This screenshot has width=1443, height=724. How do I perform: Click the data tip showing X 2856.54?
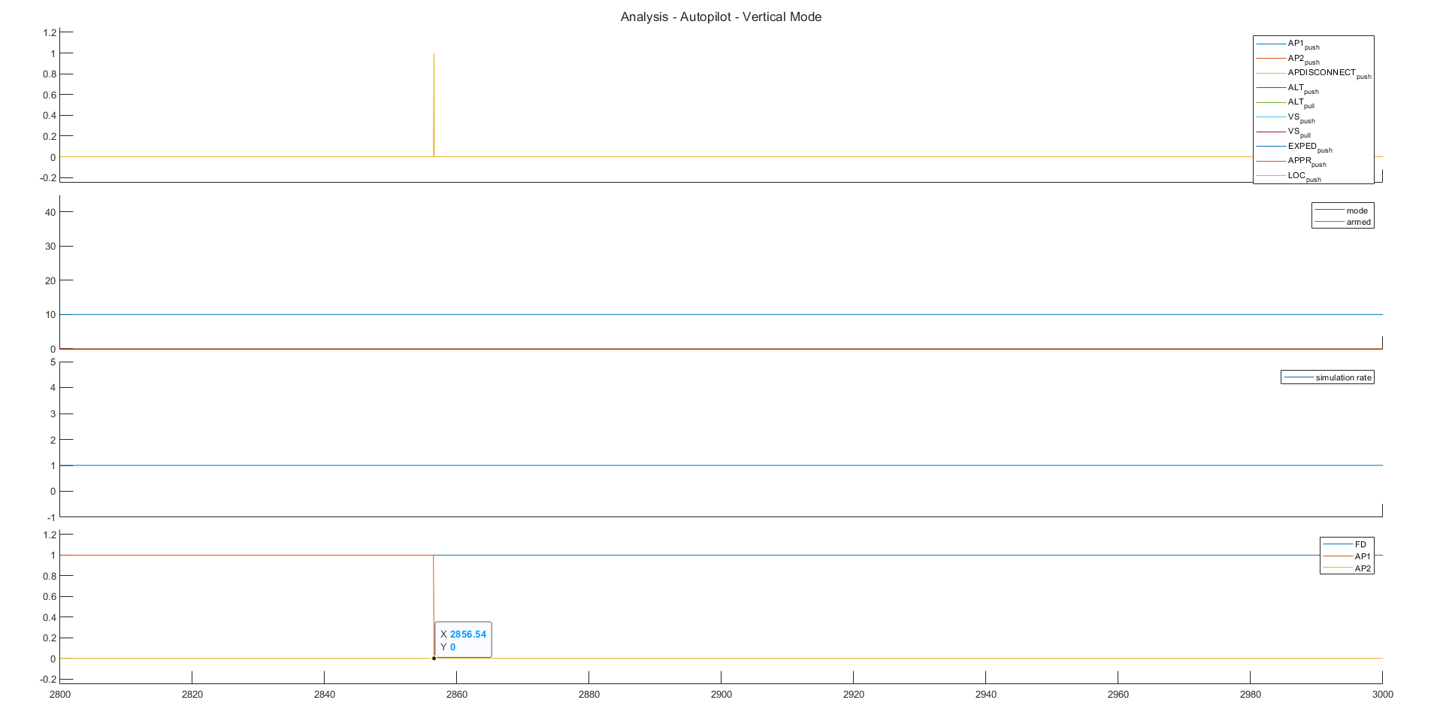463,640
